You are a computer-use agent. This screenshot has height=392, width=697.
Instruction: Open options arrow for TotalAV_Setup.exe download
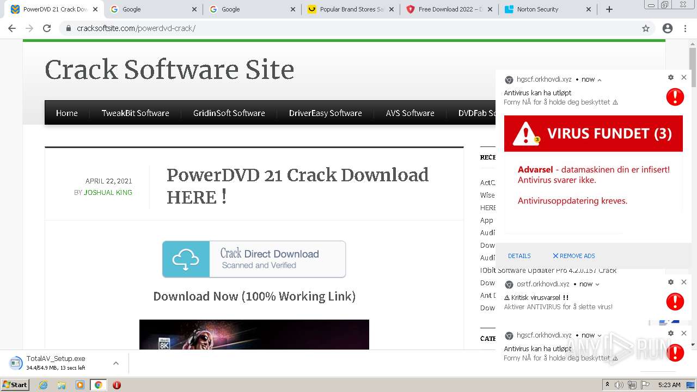point(115,363)
